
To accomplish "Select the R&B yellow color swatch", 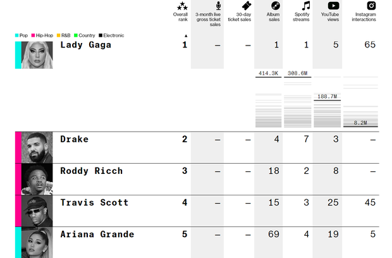I will point(59,35).
